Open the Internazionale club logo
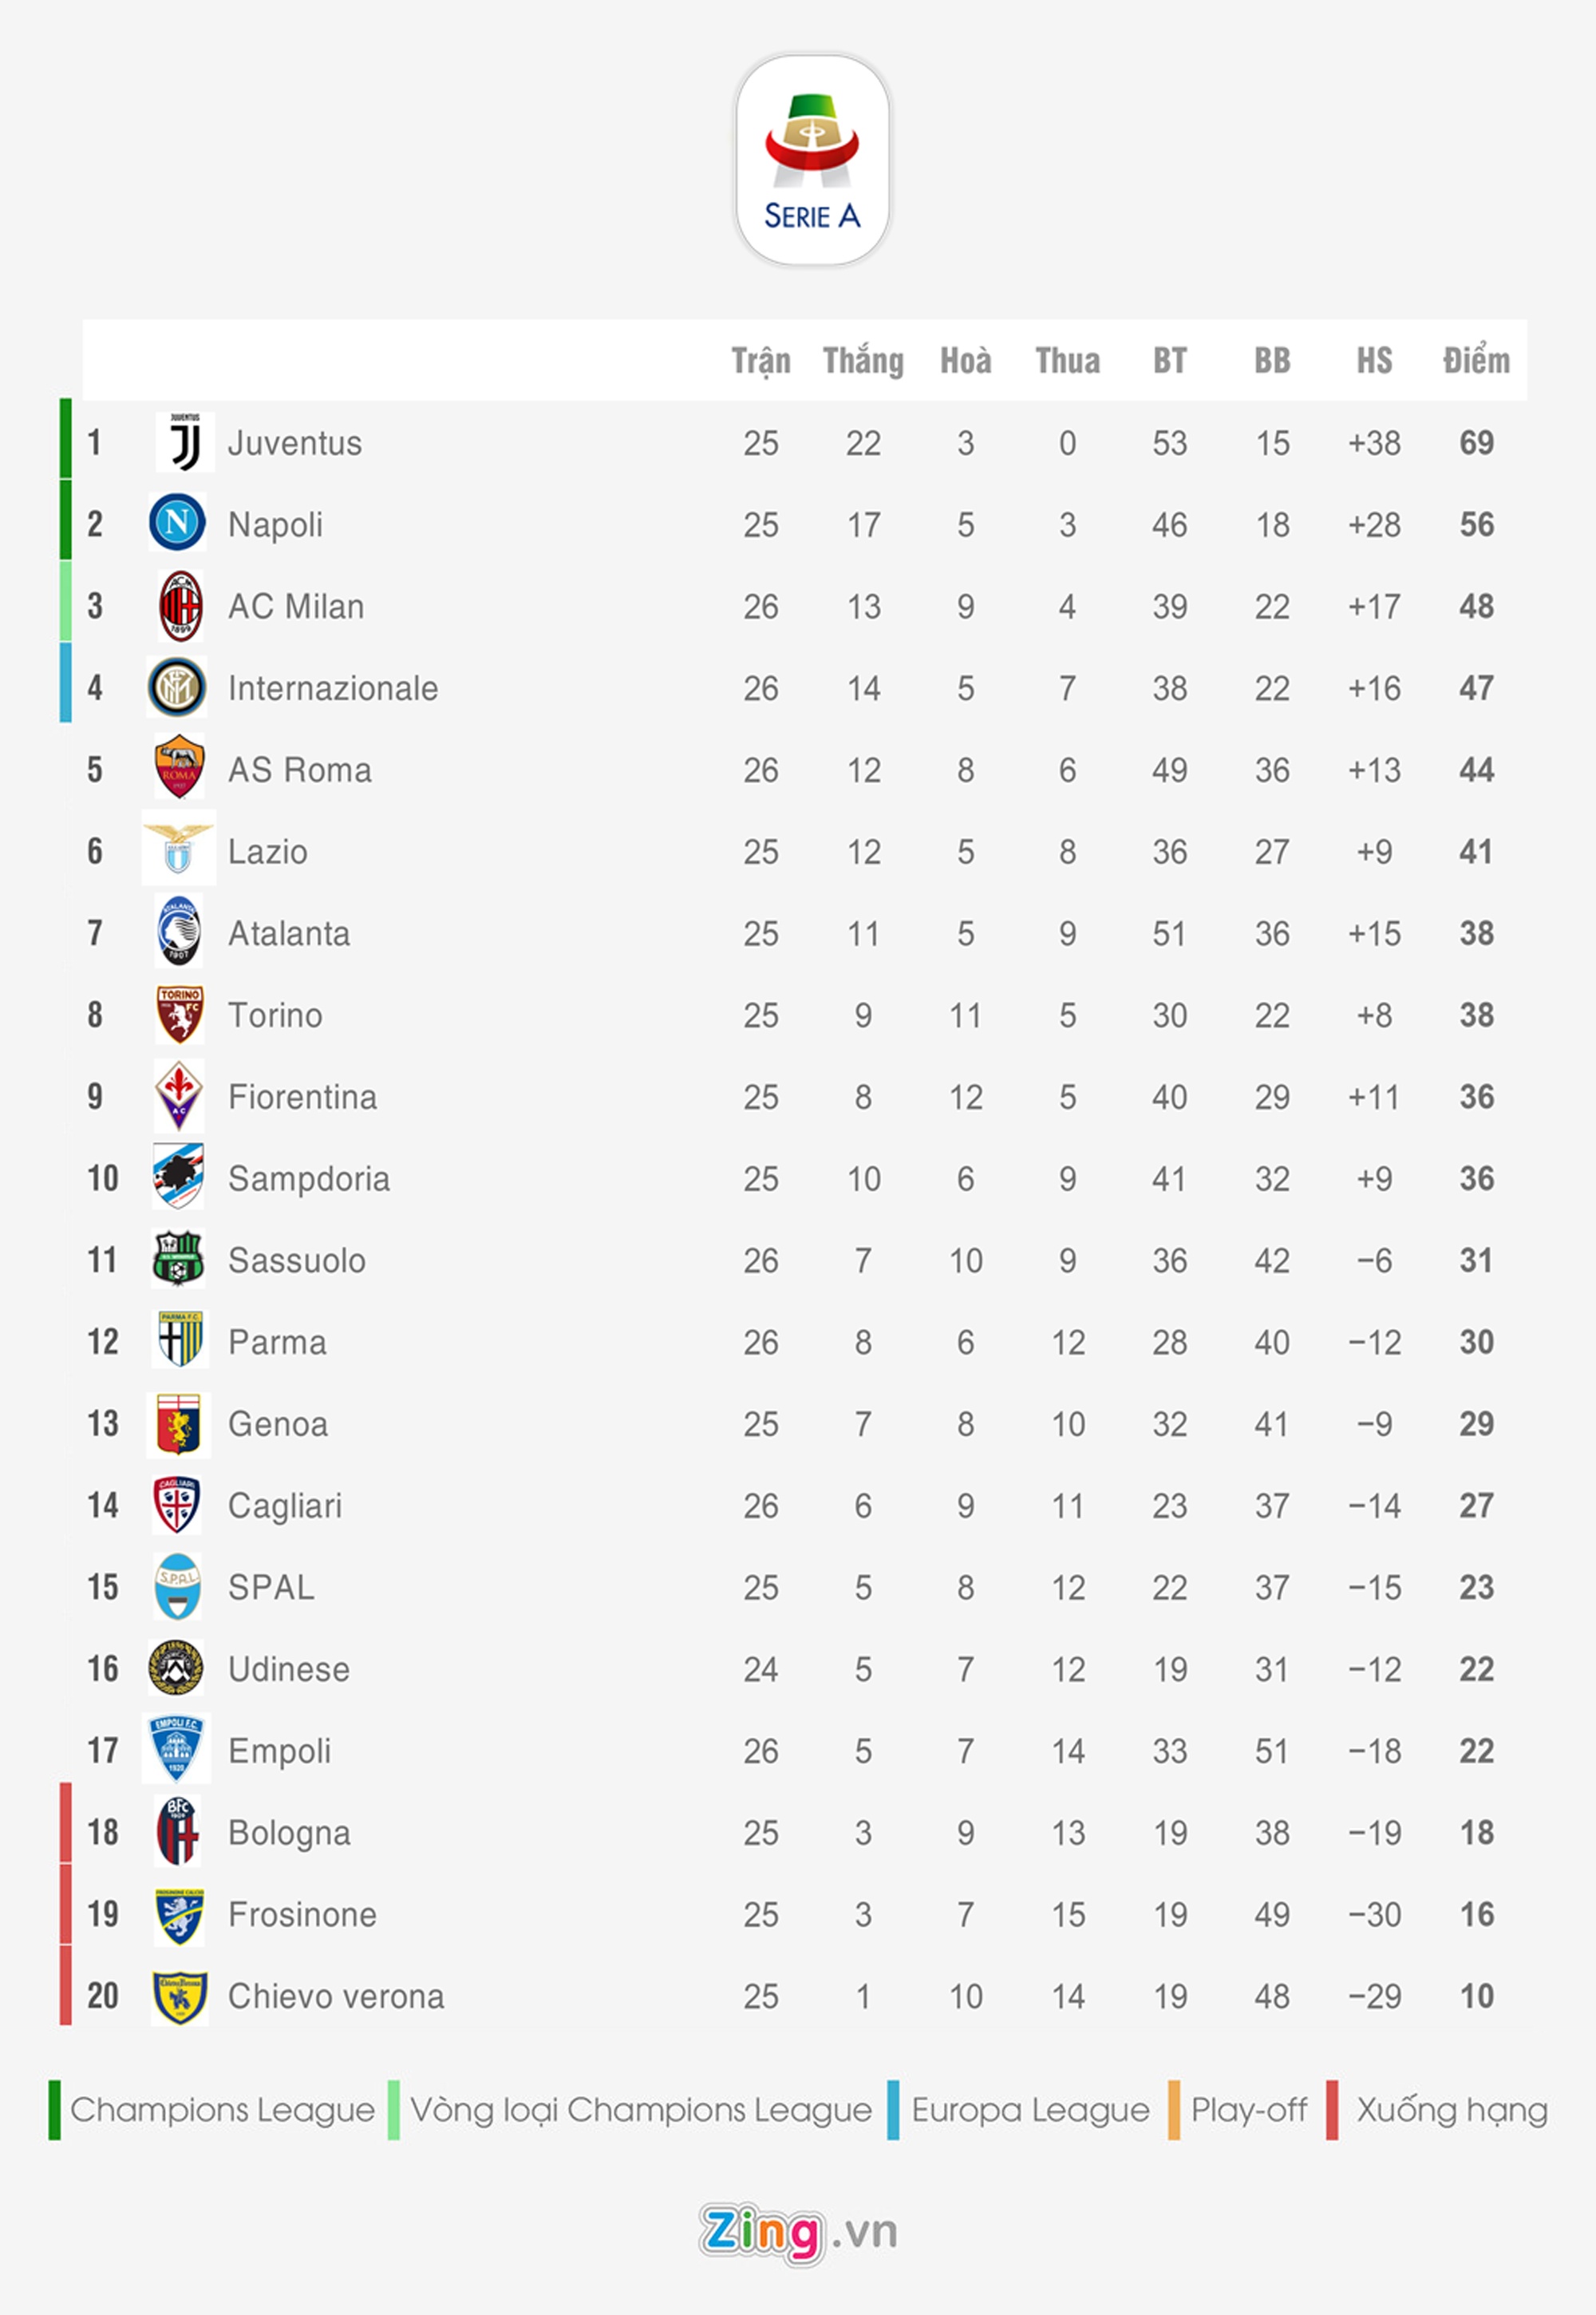 (177, 687)
